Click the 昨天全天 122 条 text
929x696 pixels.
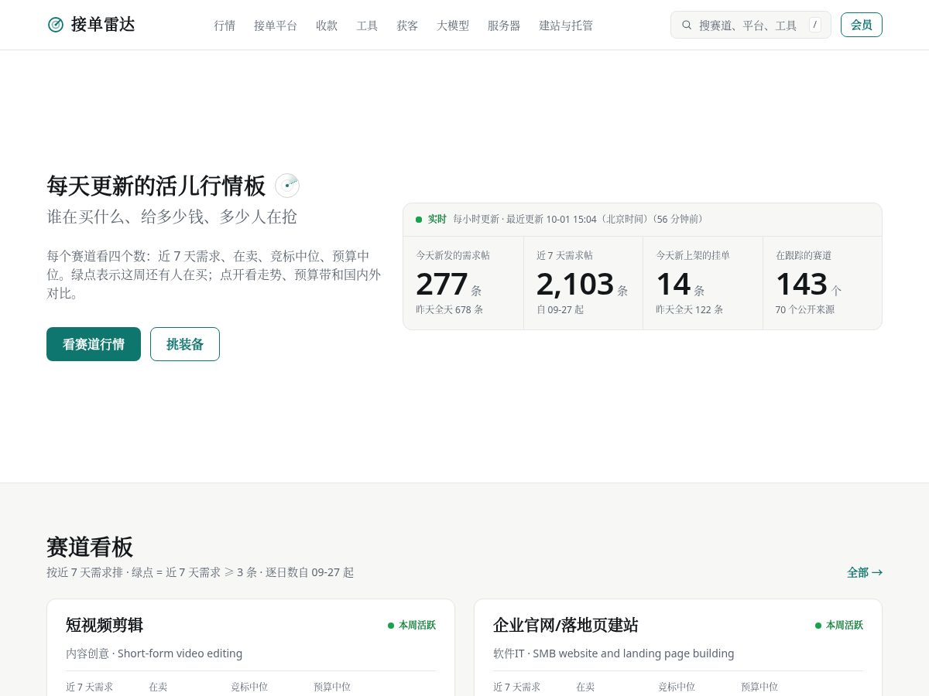(x=690, y=309)
